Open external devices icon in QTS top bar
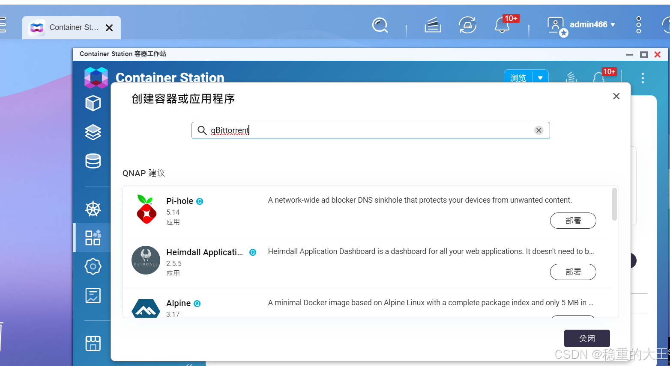This screenshot has width=670, height=366. pyautogui.click(x=467, y=25)
